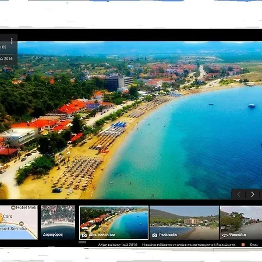
Task: Click the 360 rotate icon on Ψακούδια thumbnail
Action: (x=225, y=235)
